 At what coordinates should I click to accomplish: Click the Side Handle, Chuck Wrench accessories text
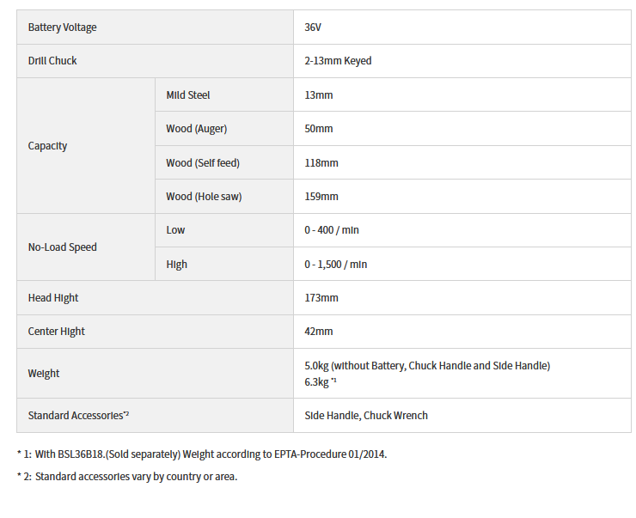[366, 416]
